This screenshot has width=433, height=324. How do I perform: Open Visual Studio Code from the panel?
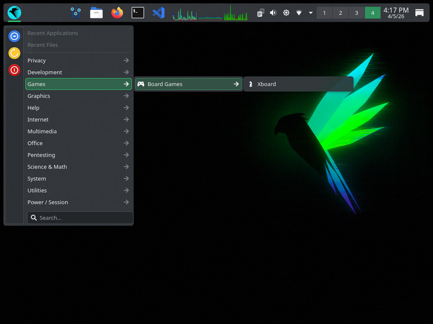pyautogui.click(x=158, y=13)
